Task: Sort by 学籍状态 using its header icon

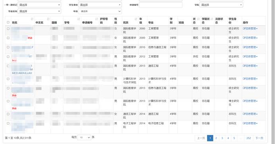Action: pos(212,19)
